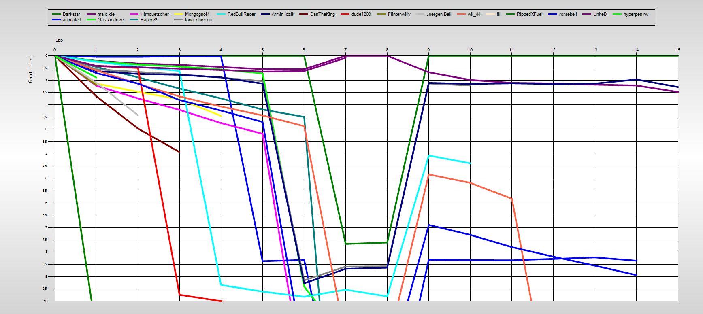Select the wil_44 legend label

[x=474, y=14]
